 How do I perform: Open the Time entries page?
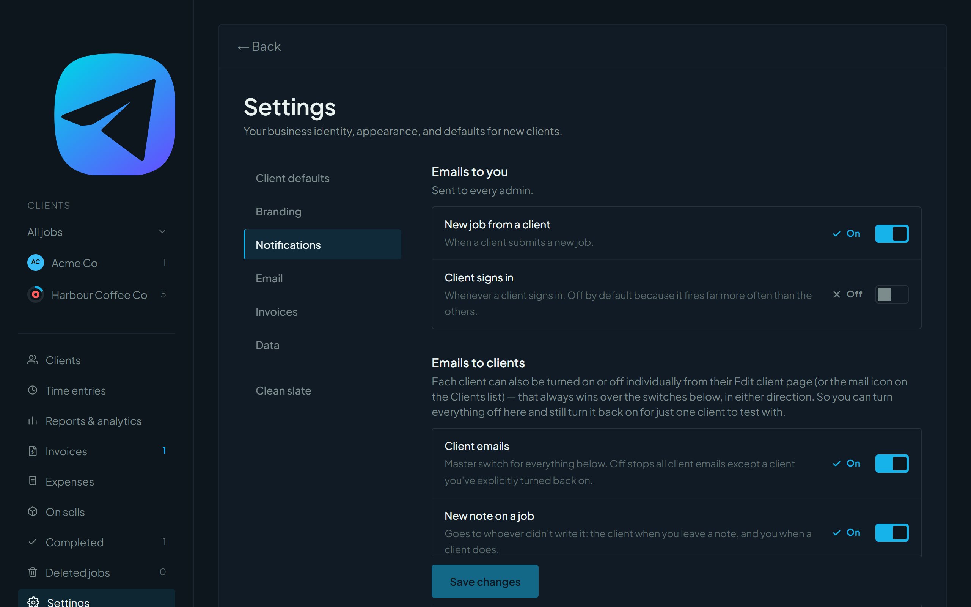click(x=97, y=390)
